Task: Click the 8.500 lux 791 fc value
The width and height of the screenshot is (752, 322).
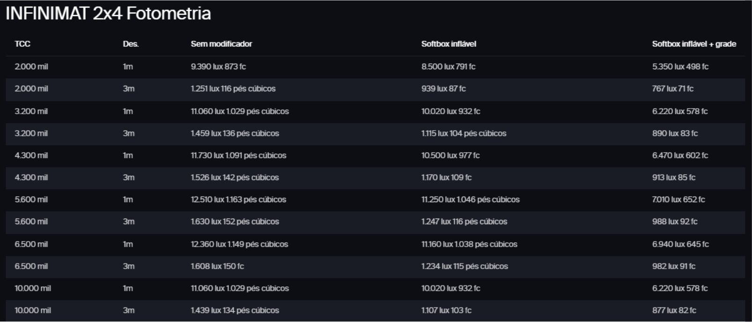Action: pos(448,66)
